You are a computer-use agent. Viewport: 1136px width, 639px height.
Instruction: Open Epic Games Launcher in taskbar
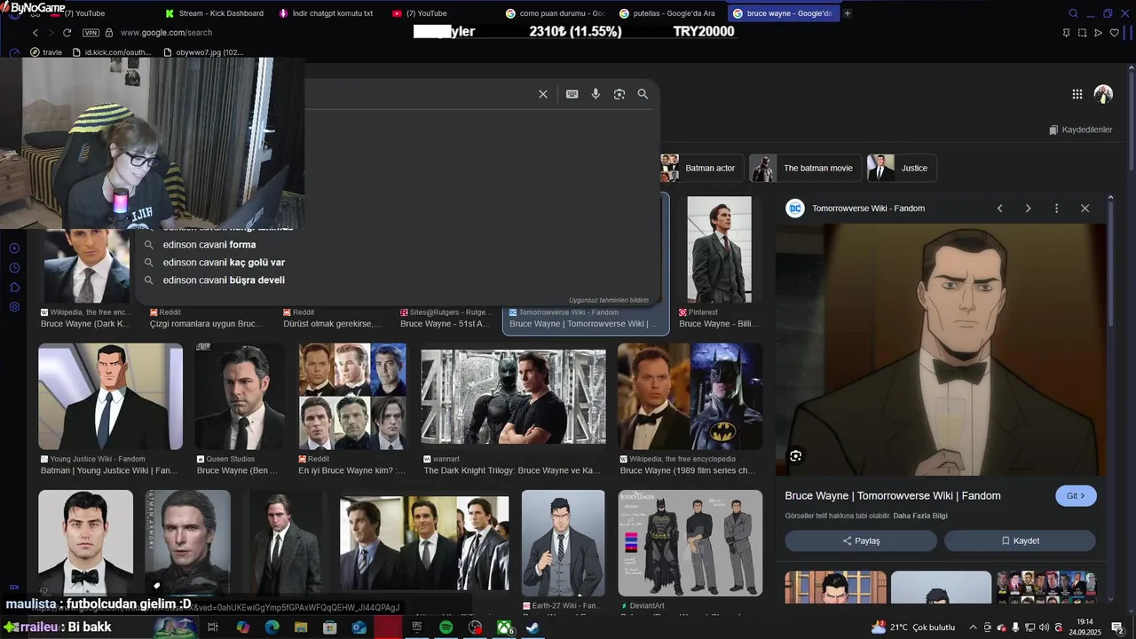pos(417,627)
